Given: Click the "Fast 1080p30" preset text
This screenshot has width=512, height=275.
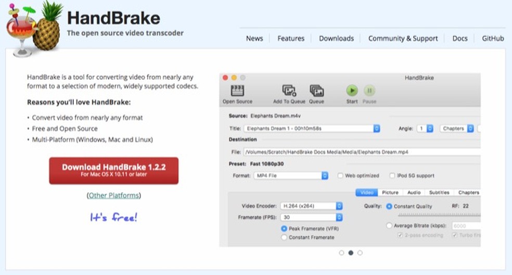Looking at the screenshot, I should click(x=267, y=164).
